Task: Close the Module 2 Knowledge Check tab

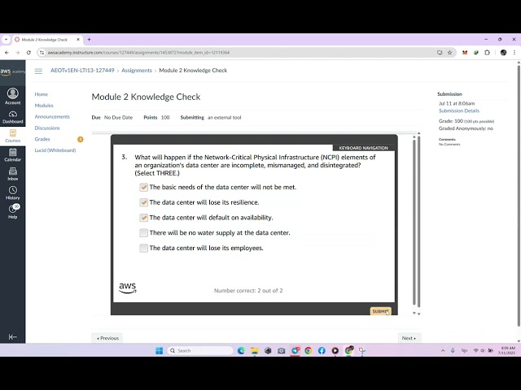Action: tap(78, 40)
